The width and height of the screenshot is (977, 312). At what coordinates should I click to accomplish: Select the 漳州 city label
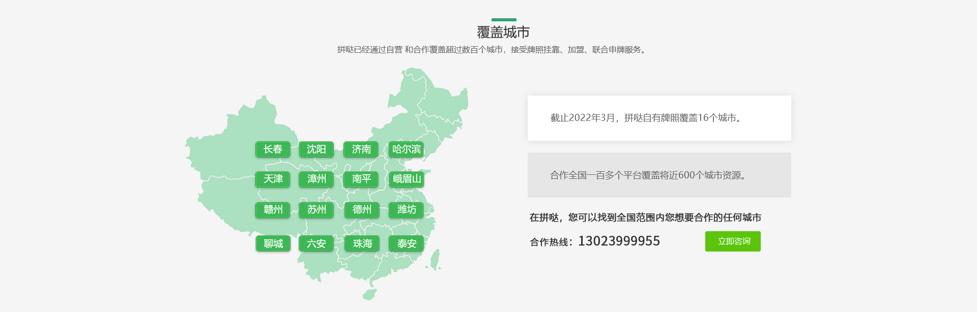click(x=317, y=179)
